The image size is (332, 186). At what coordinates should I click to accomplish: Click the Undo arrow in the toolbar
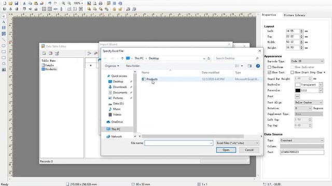tap(50, 4)
